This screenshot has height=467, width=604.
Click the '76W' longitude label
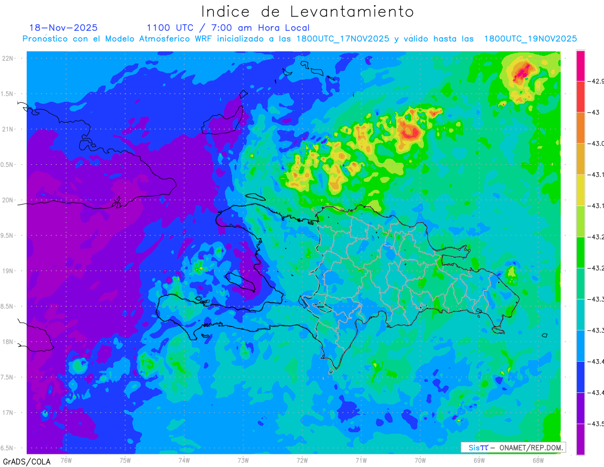point(66,459)
